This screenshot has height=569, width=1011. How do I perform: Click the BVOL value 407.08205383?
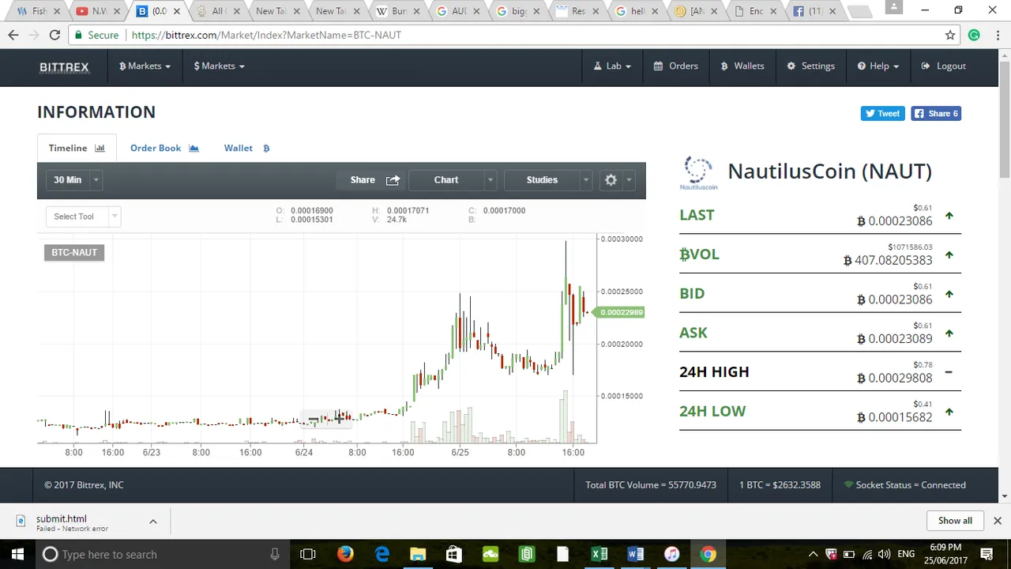pyautogui.click(x=888, y=261)
